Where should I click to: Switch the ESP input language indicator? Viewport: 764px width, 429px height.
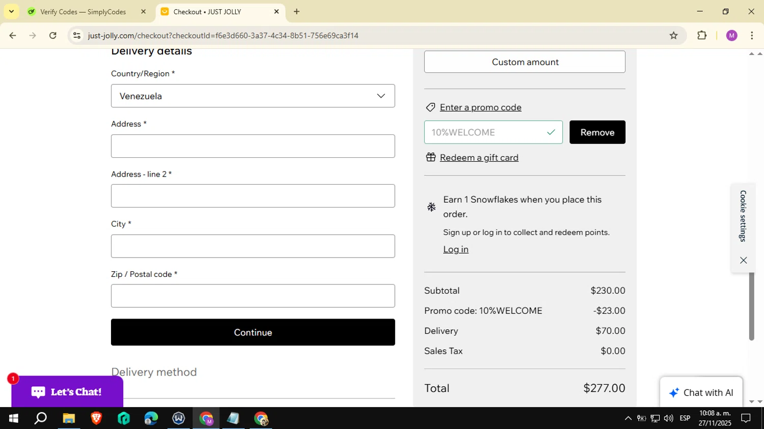[685, 418]
